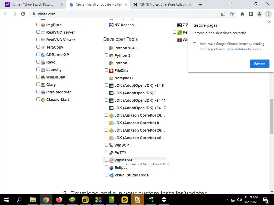Close the Yahoo Search Results tab
Image resolution: width=274 pixels, height=205 pixels.
tap(62, 5)
